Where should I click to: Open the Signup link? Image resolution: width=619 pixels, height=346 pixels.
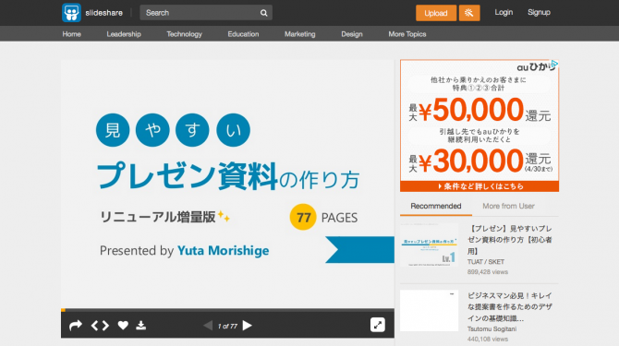tap(539, 12)
